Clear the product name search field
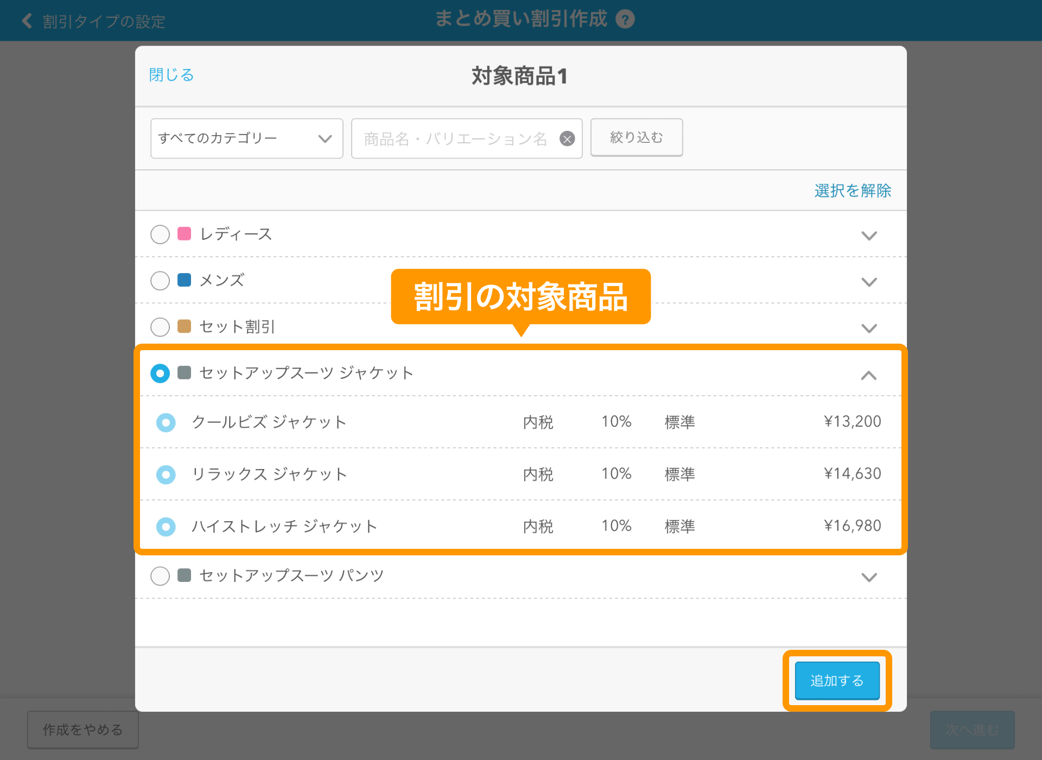This screenshot has height=760, width=1042. tap(567, 139)
